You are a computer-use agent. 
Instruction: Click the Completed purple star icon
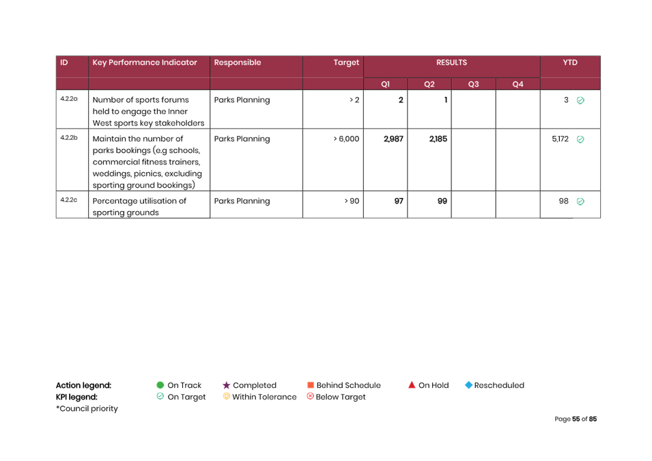pos(227,385)
